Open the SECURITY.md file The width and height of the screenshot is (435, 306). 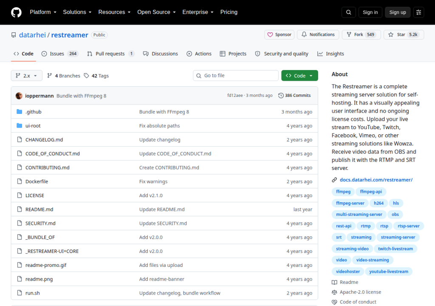click(40, 223)
